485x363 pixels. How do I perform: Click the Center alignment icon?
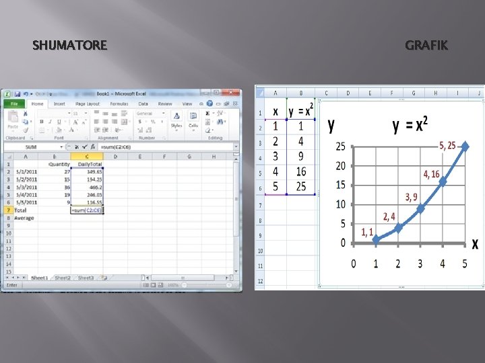106,122
